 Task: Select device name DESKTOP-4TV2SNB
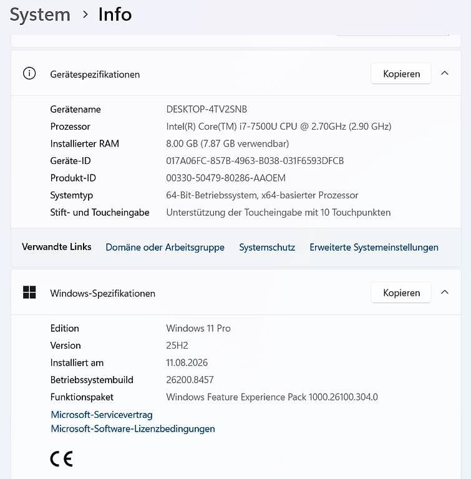[x=206, y=109]
